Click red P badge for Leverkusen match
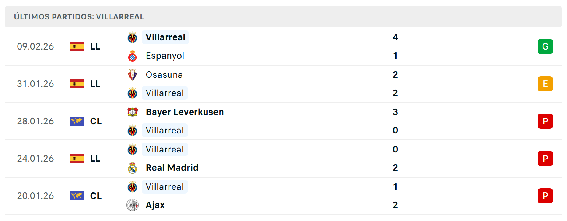Screen dimensions: 567x221 tap(545, 121)
